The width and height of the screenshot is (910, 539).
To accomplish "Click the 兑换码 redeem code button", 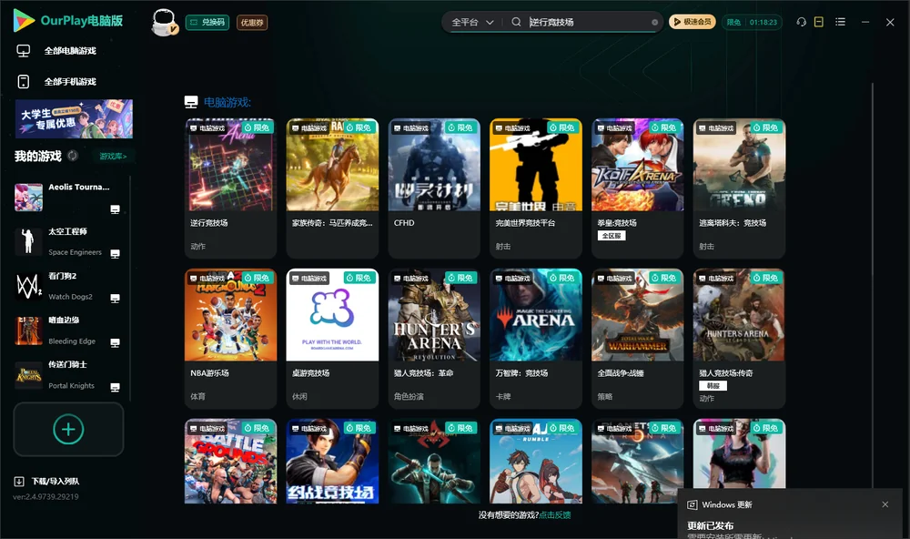I will (207, 22).
